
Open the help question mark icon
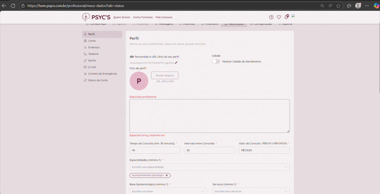(x=271, y=17)
